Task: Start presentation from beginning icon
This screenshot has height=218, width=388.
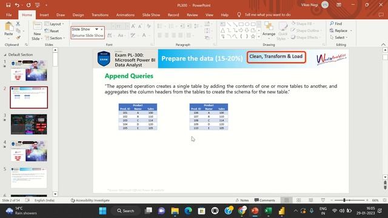Action: [x=38, y=5]
